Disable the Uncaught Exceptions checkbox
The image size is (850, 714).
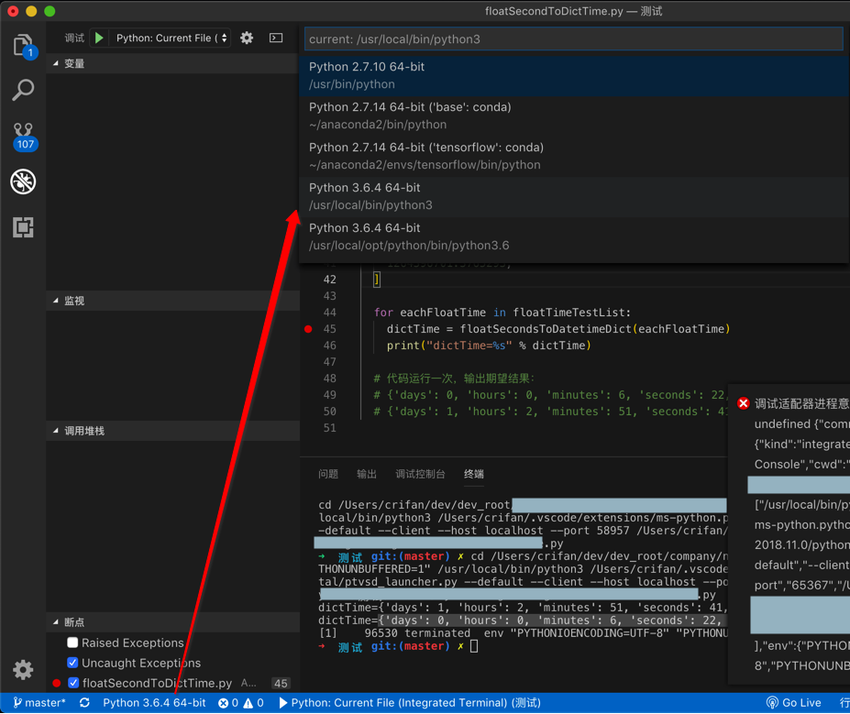(x=72, y=663)
